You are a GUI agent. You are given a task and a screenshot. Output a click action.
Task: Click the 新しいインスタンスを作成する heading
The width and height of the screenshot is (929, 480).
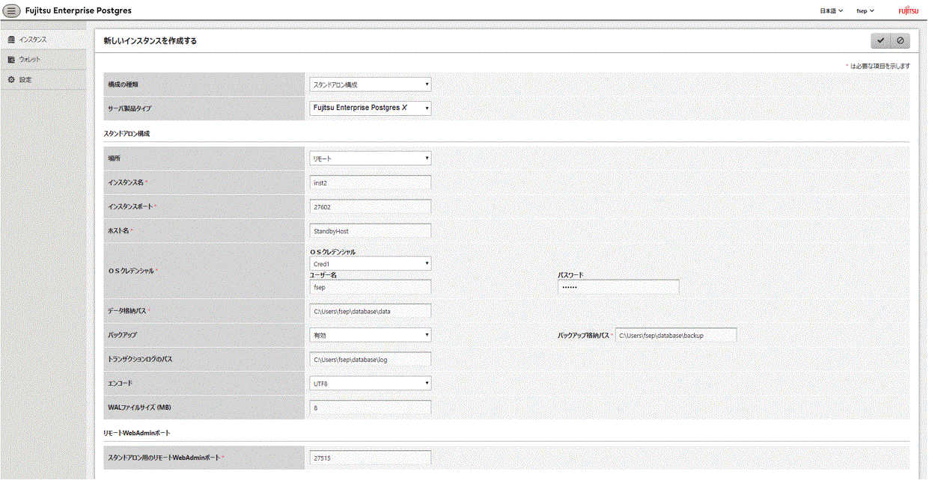click(x=150, y=41)
